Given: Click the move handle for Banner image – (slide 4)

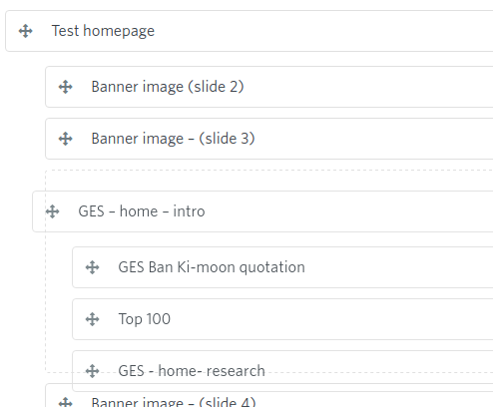Looking at the screenshot, I should pos(66,402).
